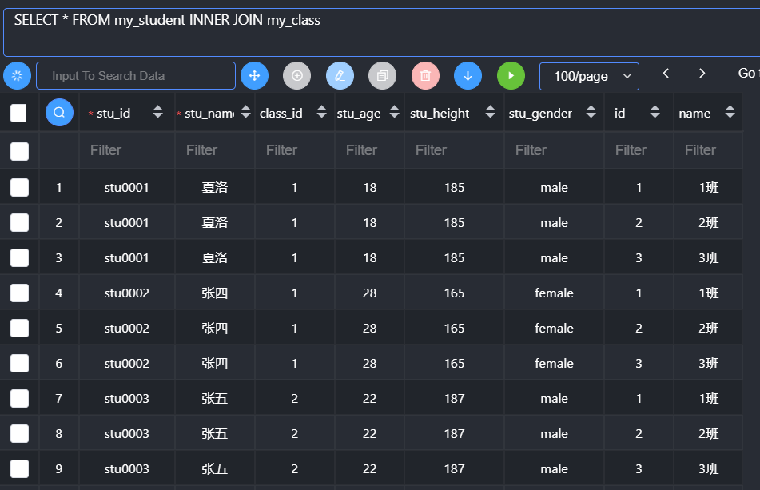
Task: Click the green run query play button
Action: click(x=511, y=76)
